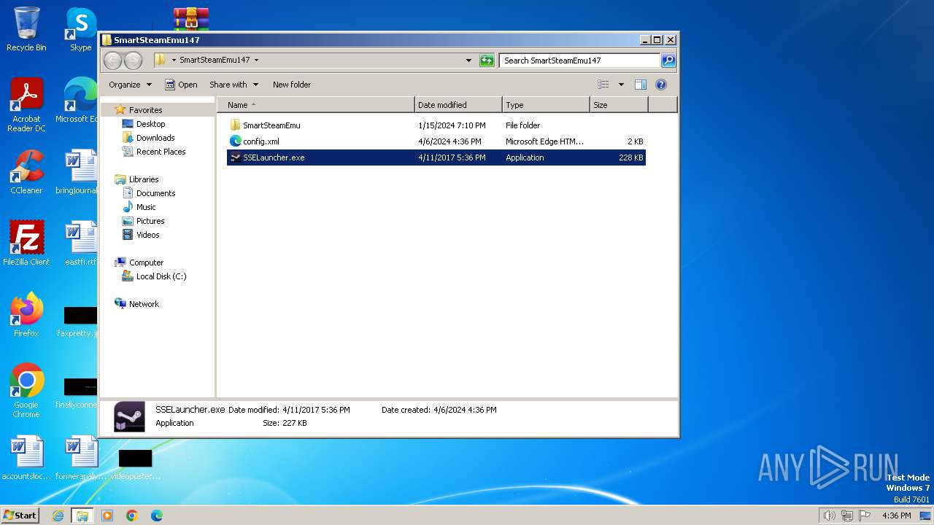Click the volume speaker tray icon
This screenshot has width=934, height=525.
(x=829, y=516)
